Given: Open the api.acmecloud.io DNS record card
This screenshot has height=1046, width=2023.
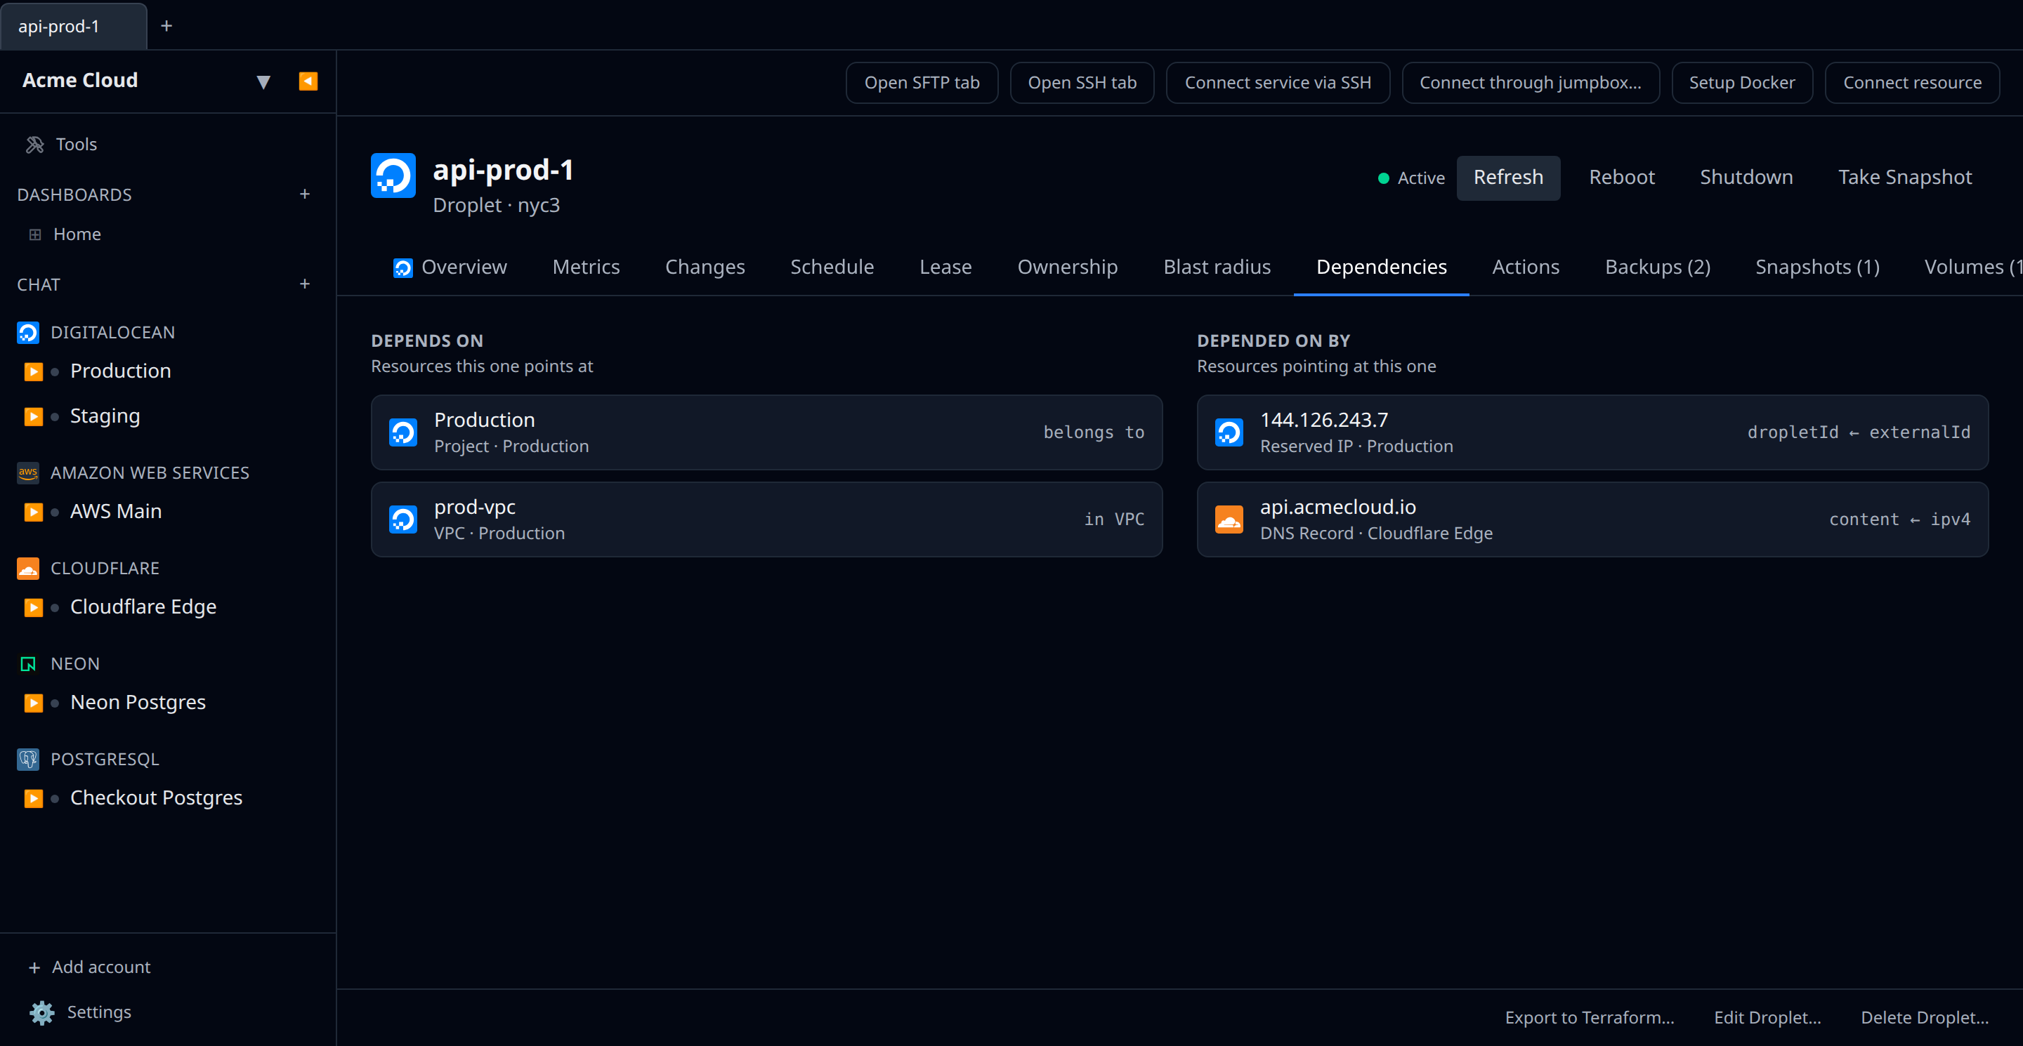Looking at the screenshot, I should [1592, 519].
